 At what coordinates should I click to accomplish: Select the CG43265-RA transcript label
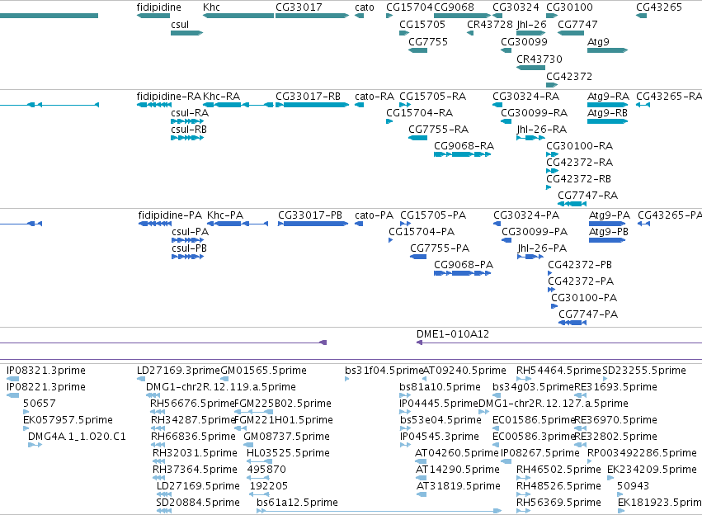coord(669,97)
